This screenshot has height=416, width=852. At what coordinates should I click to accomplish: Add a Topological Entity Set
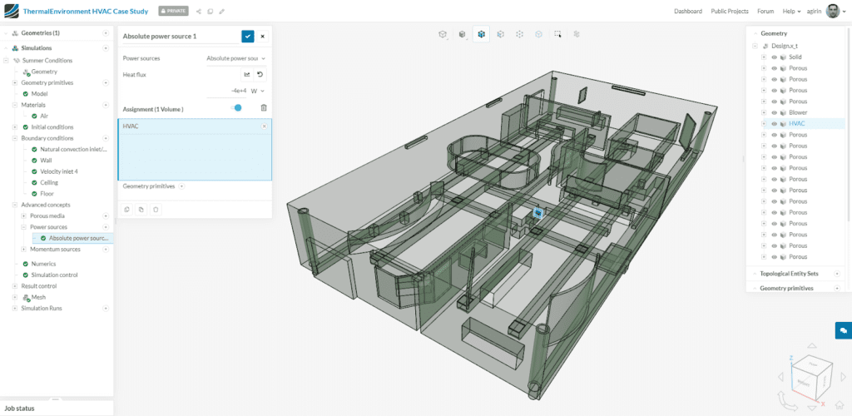click(x=837, y=274)
